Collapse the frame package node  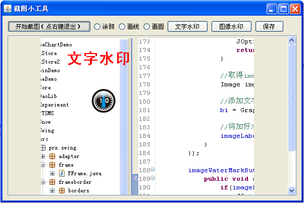coord(43,165)
